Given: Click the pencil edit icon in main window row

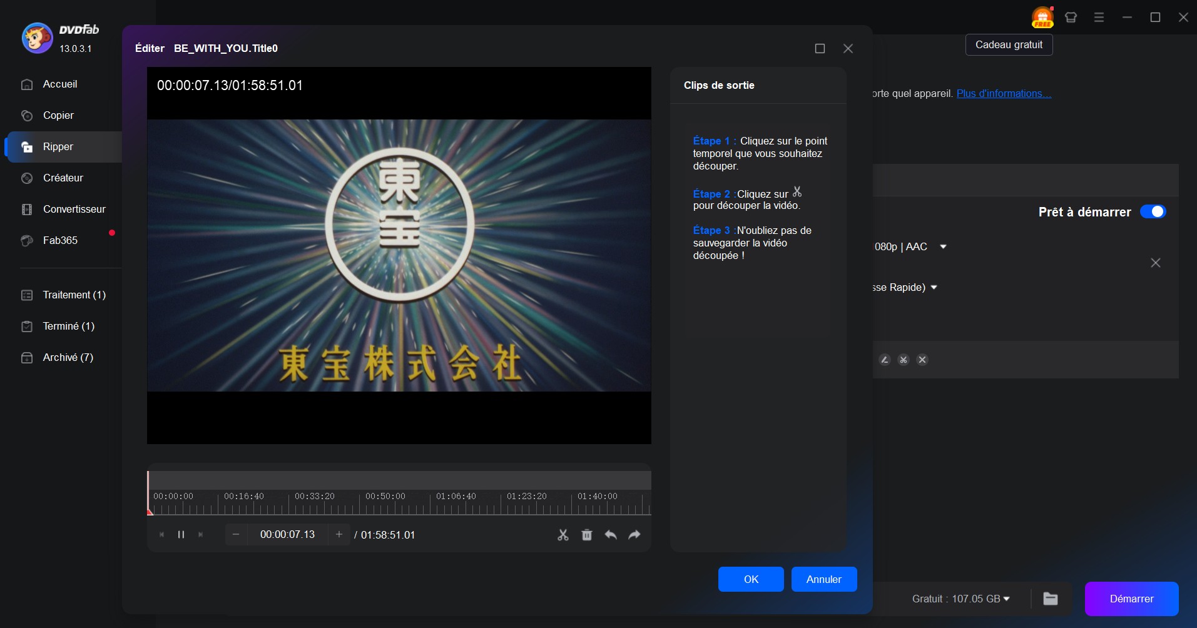Looking at the screenshot, I should tap(884, 360).
